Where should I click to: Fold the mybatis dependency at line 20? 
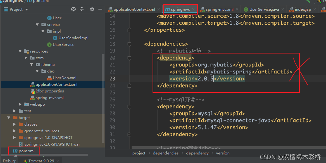(x=129, y=58)
